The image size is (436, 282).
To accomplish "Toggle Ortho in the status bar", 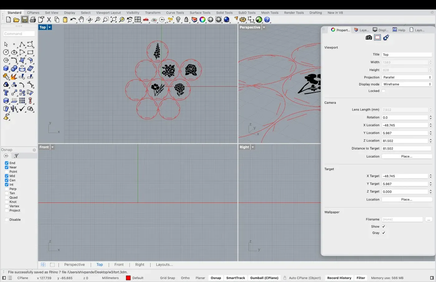I will coord(185,278).
